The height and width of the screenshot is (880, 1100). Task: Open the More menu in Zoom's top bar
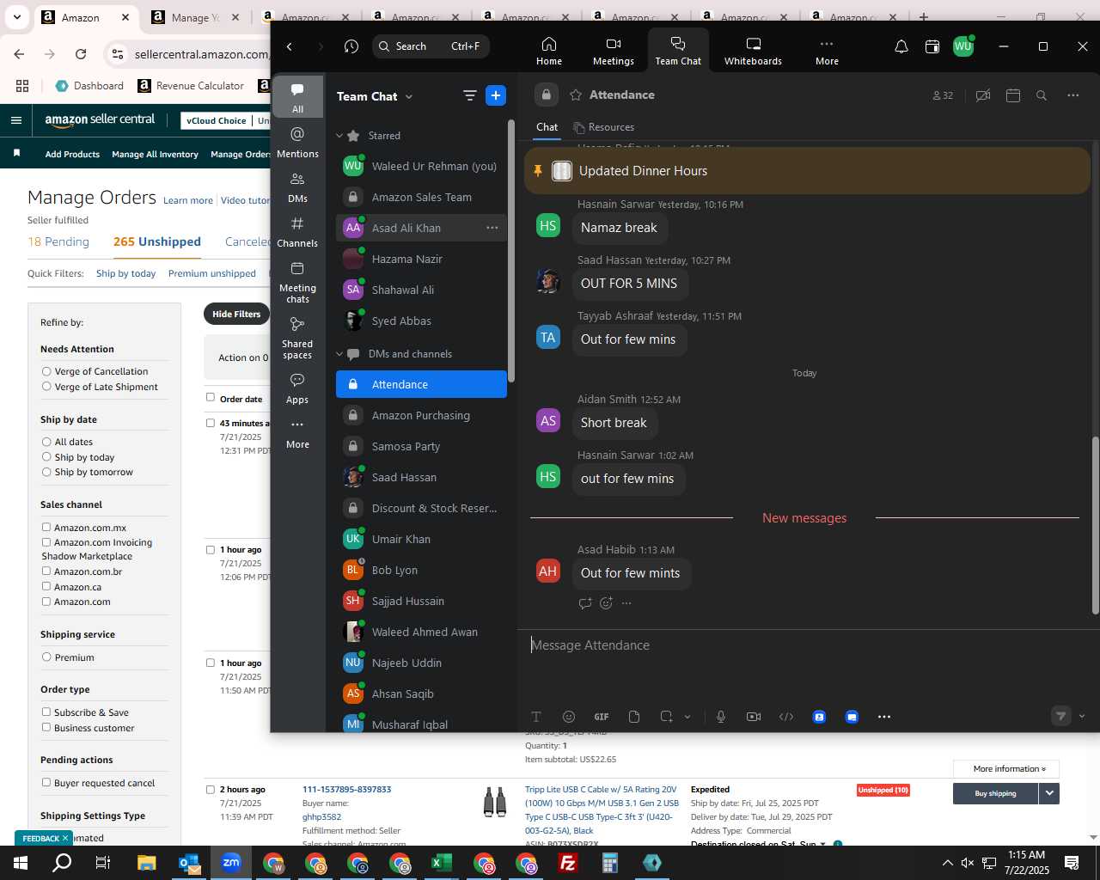(x=827, y=51)
